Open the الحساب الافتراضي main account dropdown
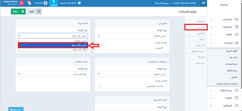Screen dimensions: 242x111 [132, 86]
